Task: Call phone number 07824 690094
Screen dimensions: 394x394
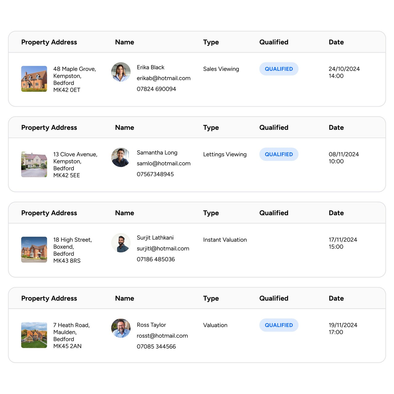Action: [156, 89]
